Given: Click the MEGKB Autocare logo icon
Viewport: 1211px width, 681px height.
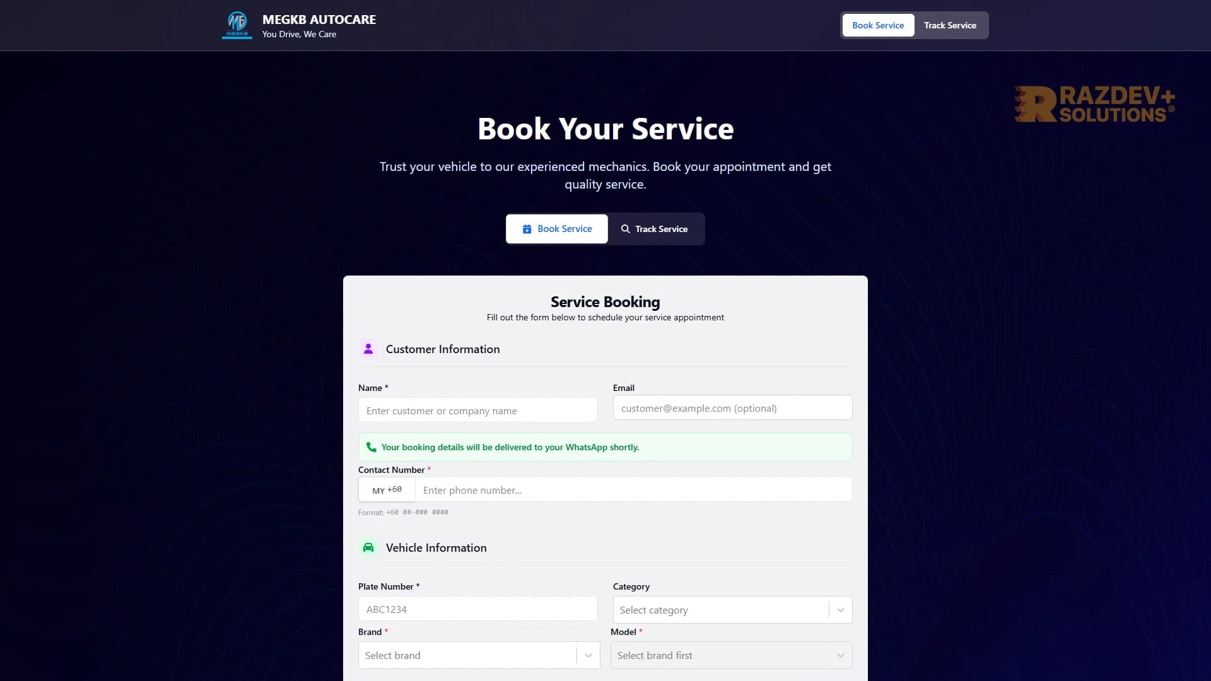Looking at the screenshot, I should coord(237,25).
